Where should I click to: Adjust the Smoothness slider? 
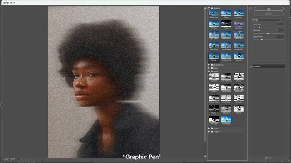pos(262,39)
